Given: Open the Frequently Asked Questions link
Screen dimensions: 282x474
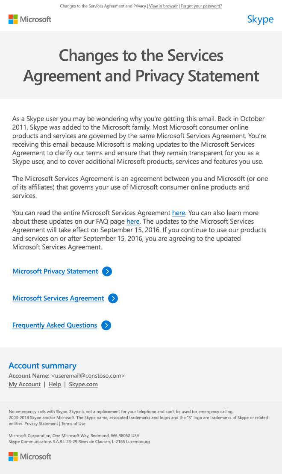Looking at the screenshot, I should [55, 325].
